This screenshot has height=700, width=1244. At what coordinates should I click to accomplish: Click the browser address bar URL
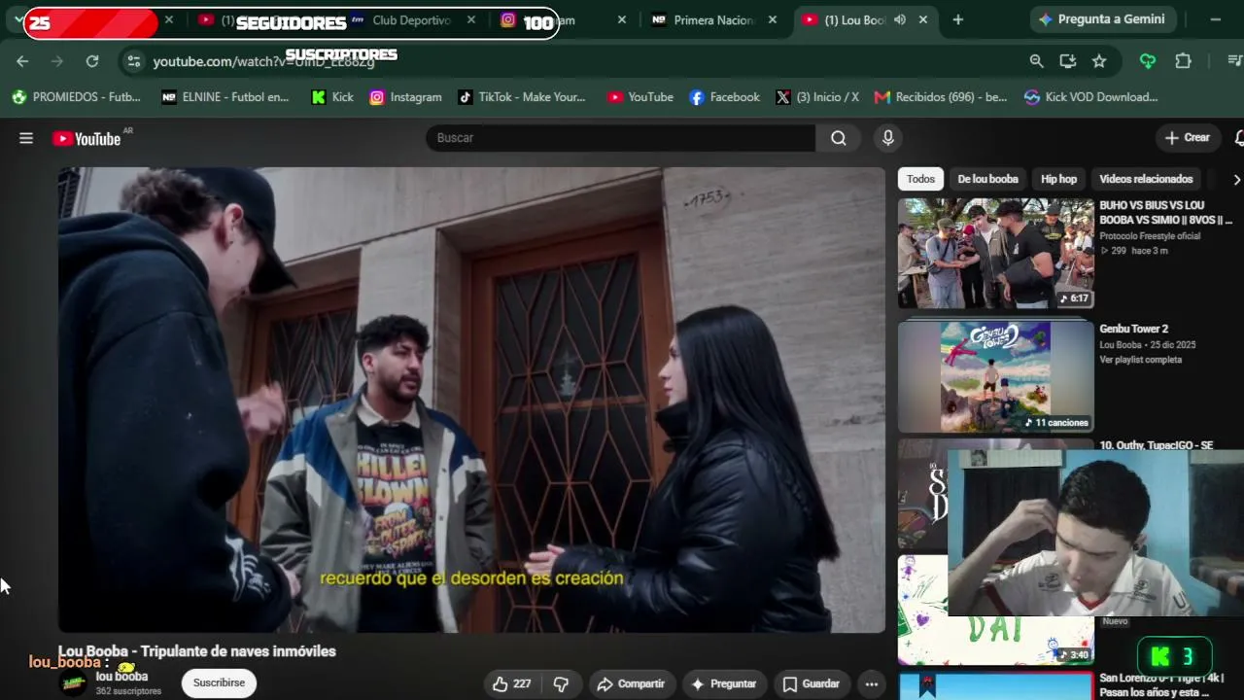click(x=263, y=61)
